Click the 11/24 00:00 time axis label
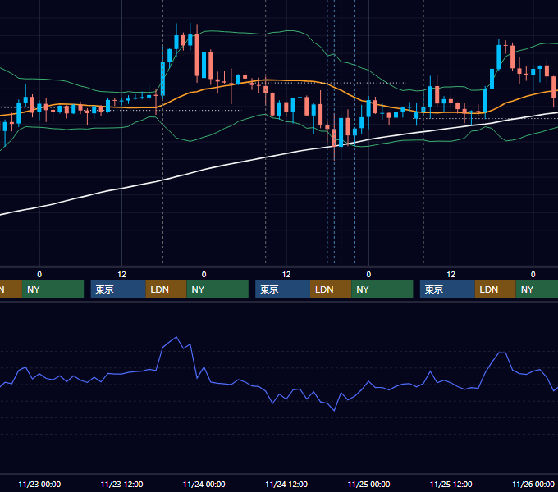Screen dimensions: 558x492 tap(204, 484)
